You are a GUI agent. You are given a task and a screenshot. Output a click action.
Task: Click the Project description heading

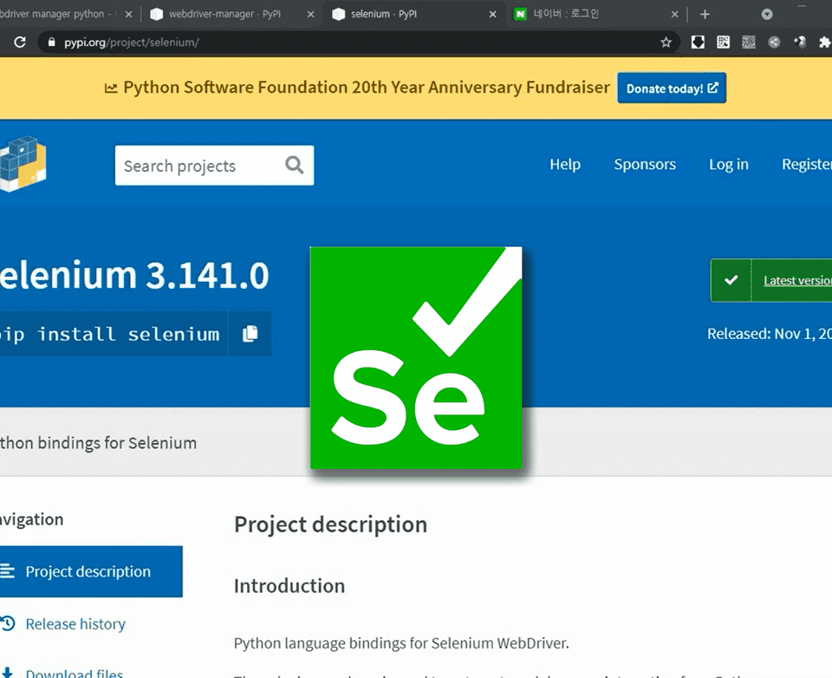point(330,525)
